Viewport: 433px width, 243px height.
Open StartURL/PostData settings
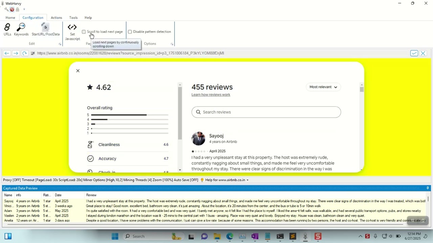click(45, 29)
